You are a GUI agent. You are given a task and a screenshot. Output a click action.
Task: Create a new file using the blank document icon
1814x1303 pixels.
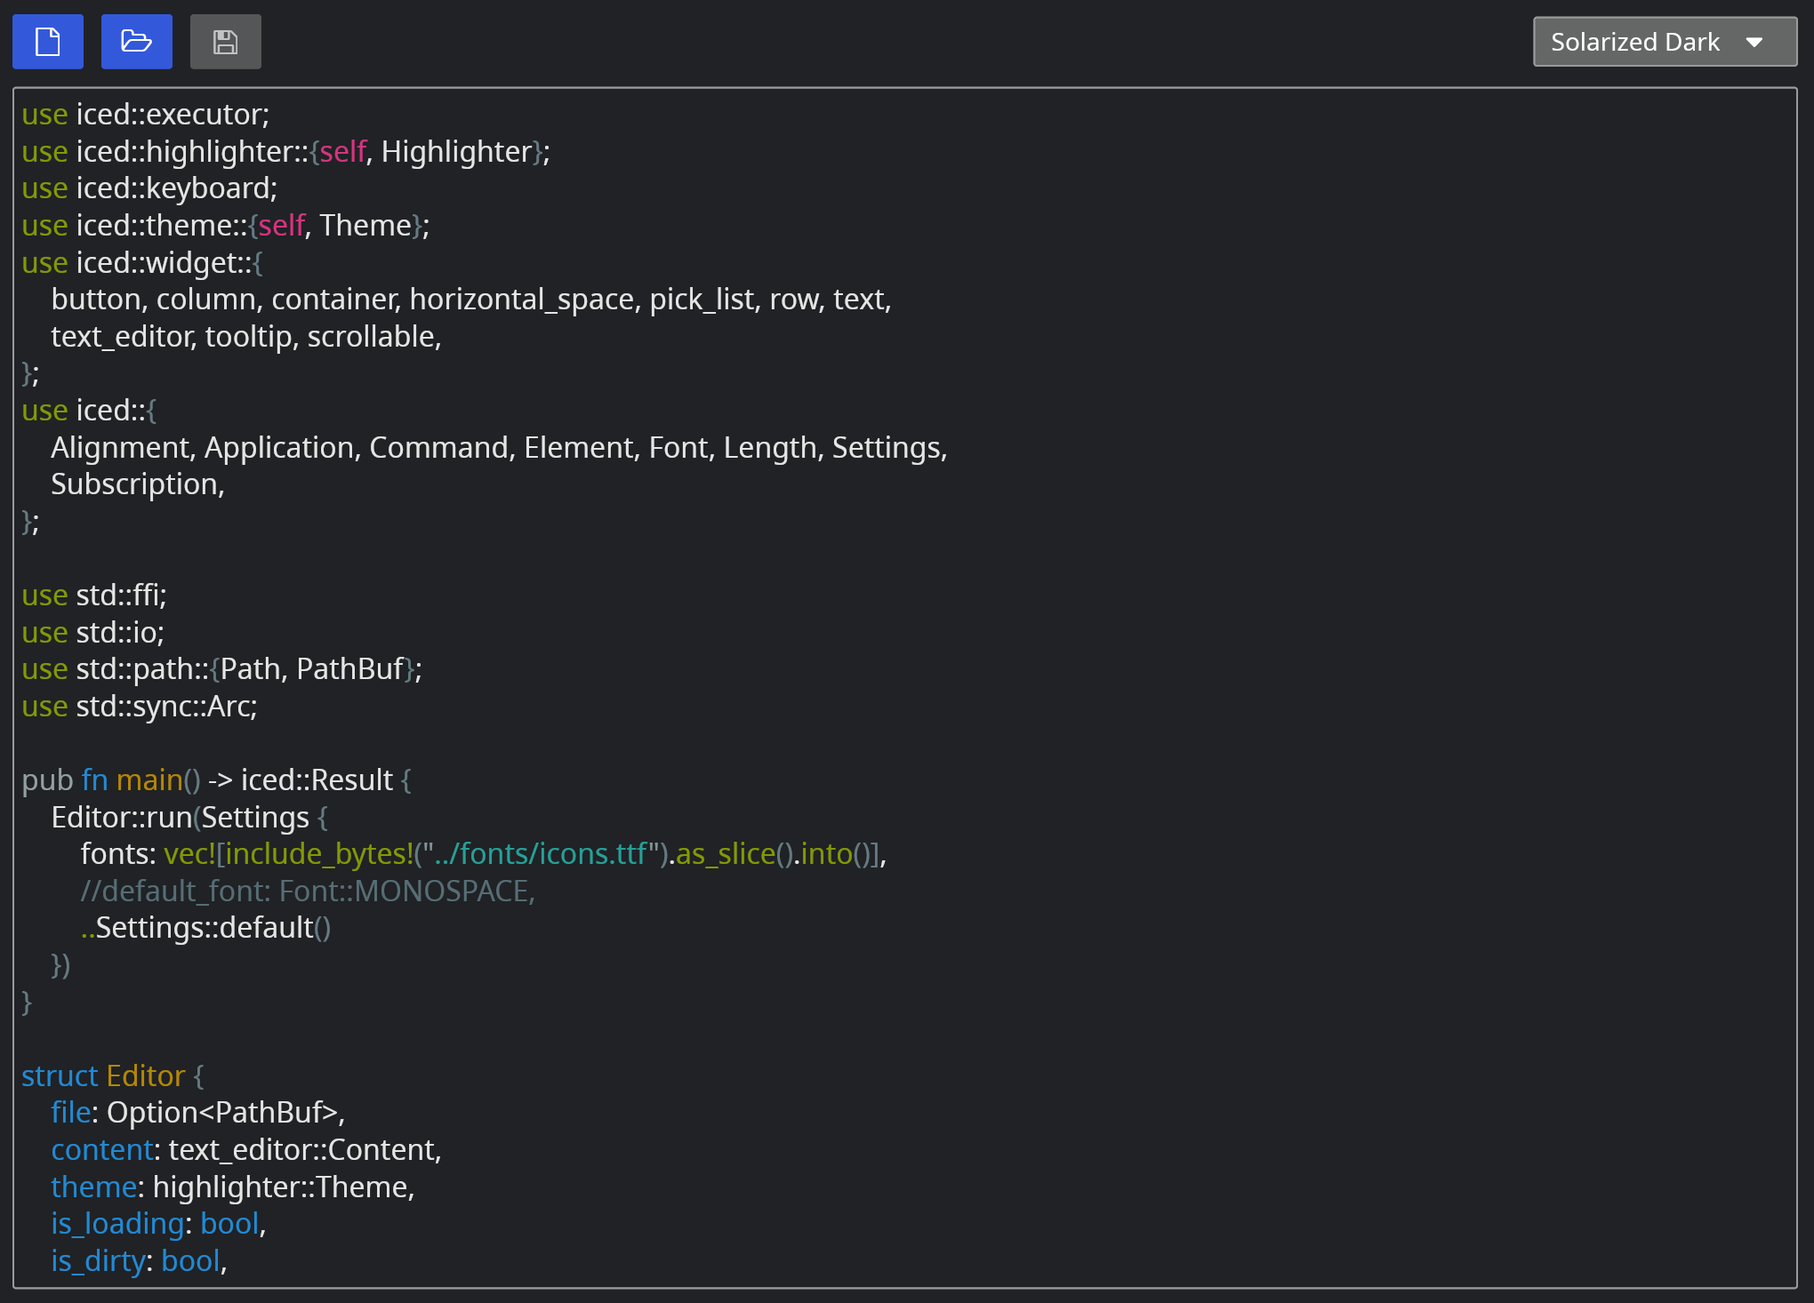(47, 41)
